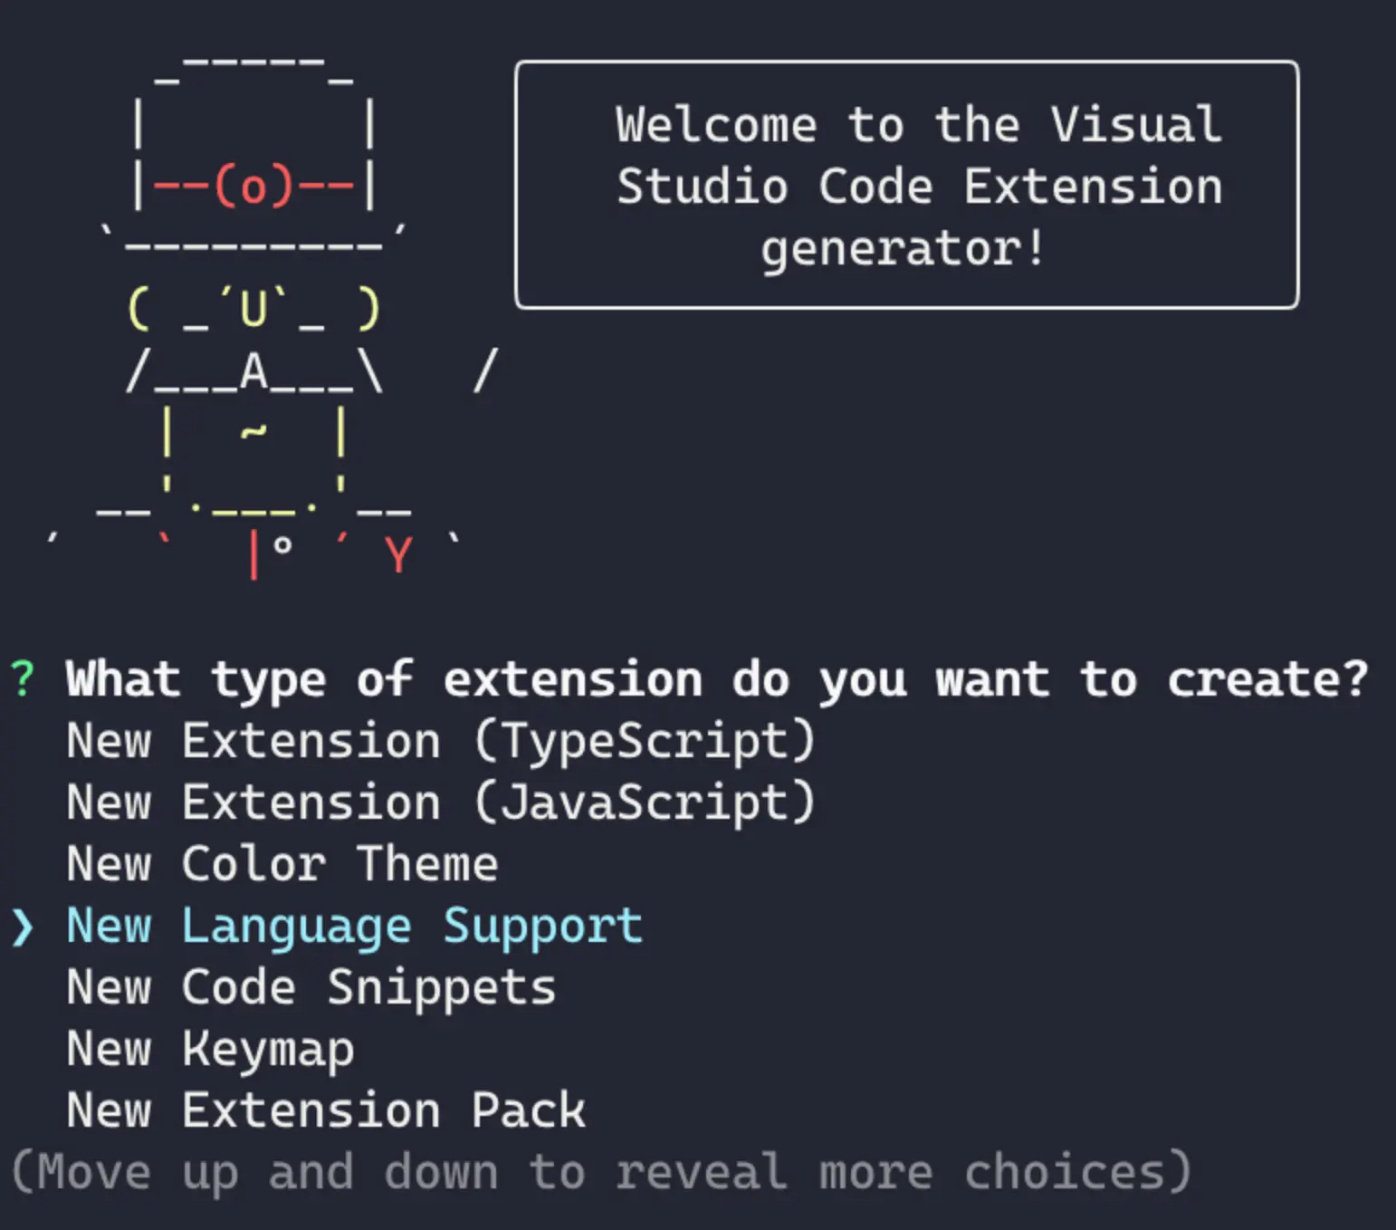
Task: Select New Extension (TypeScript) option
Action: (441, 742)
